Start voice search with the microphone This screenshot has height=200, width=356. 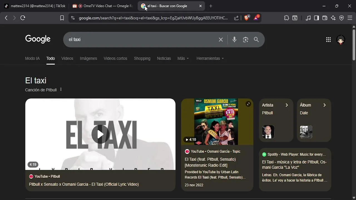pyautogui.click(x=234, y=40)
